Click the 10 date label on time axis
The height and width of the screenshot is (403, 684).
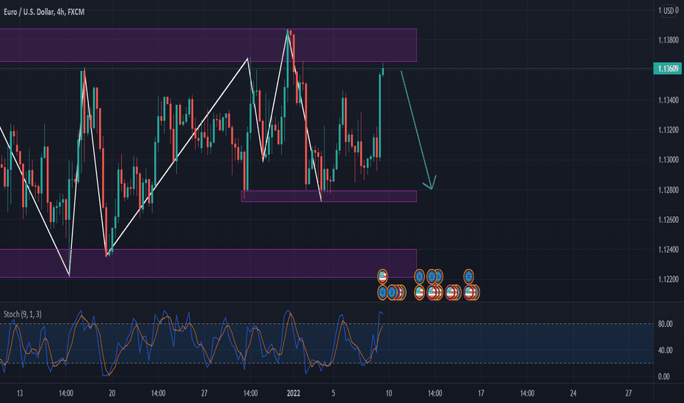click(389, 393)
